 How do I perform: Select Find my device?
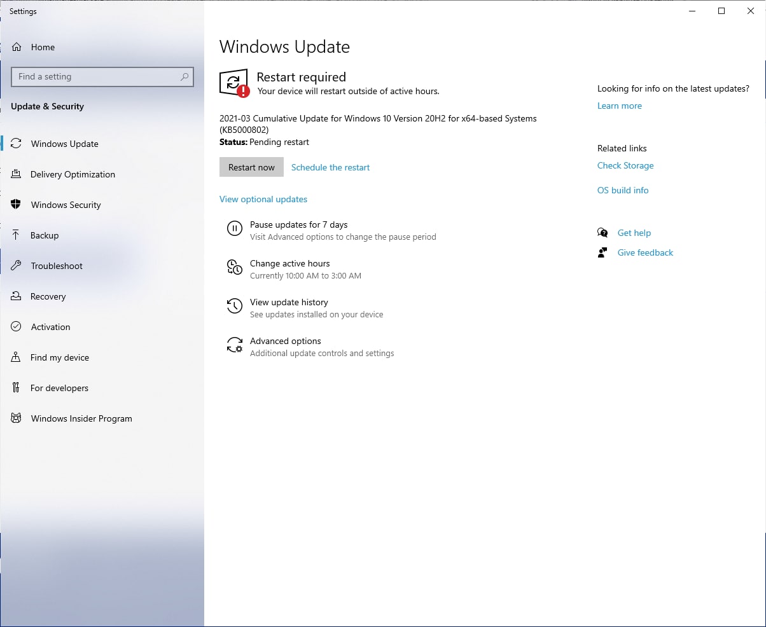[60, 357]
